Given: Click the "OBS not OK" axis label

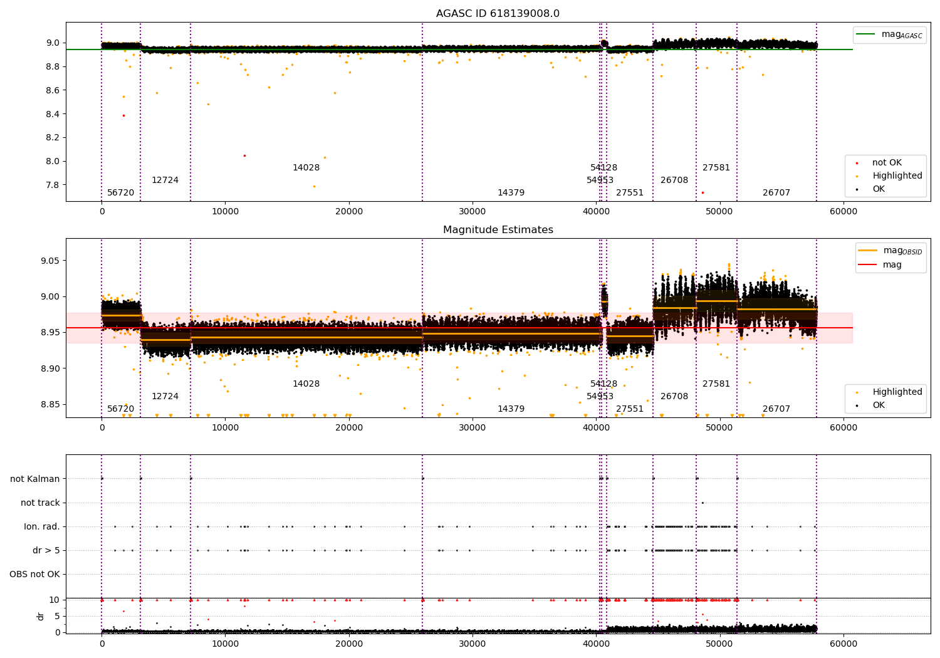Looking at the screenshot, I should pyautogui.click(x=34, y=574).
